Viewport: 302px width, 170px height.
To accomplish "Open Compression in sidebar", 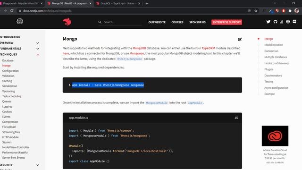I will (10, 122).
